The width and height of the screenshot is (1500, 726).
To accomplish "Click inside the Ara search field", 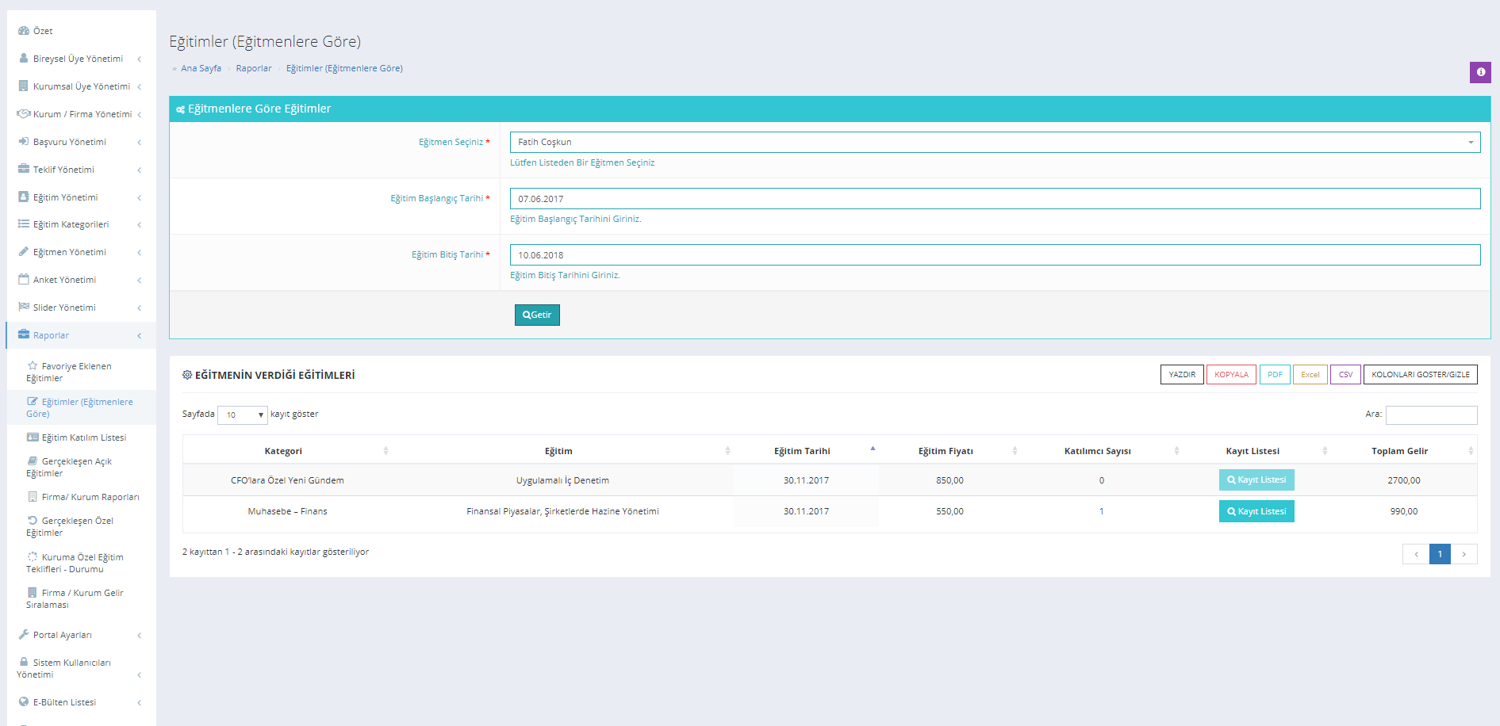I will (x=1431, y=415).
